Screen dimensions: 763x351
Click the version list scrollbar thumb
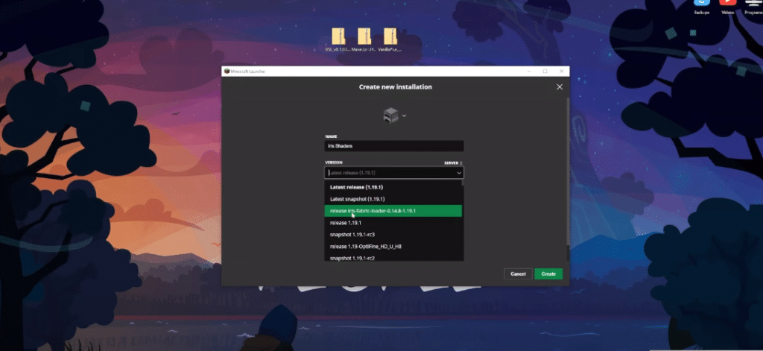[x=463, y=183]
